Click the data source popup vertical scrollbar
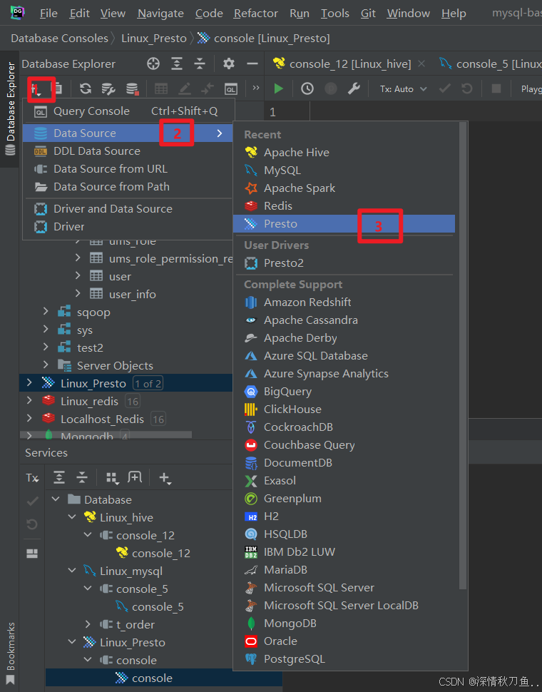This screenshot has width=542, height=692. click(x=463, y=356)
